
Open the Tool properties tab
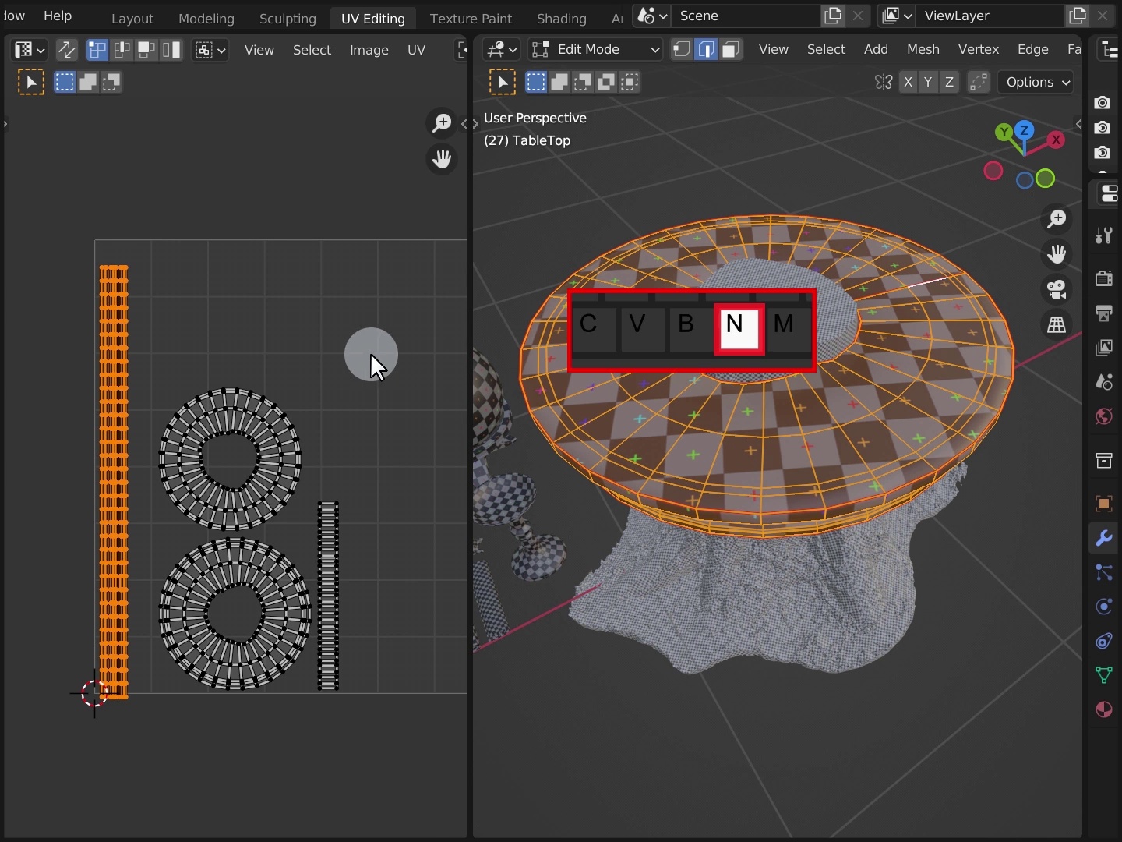click(1104, 235)
